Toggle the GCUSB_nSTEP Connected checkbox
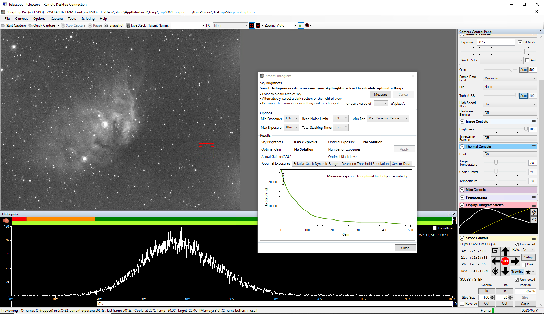The width and height of the screenshot is (544, 314). click(x=517, y=280)
